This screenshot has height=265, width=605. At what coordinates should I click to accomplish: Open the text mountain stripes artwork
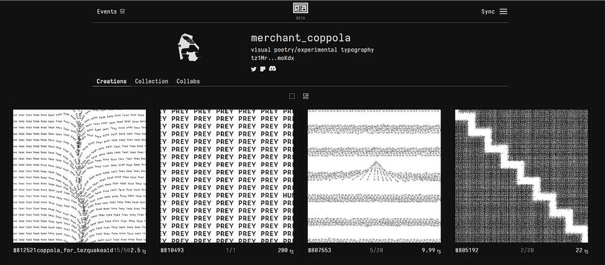(x=374, y=175)
